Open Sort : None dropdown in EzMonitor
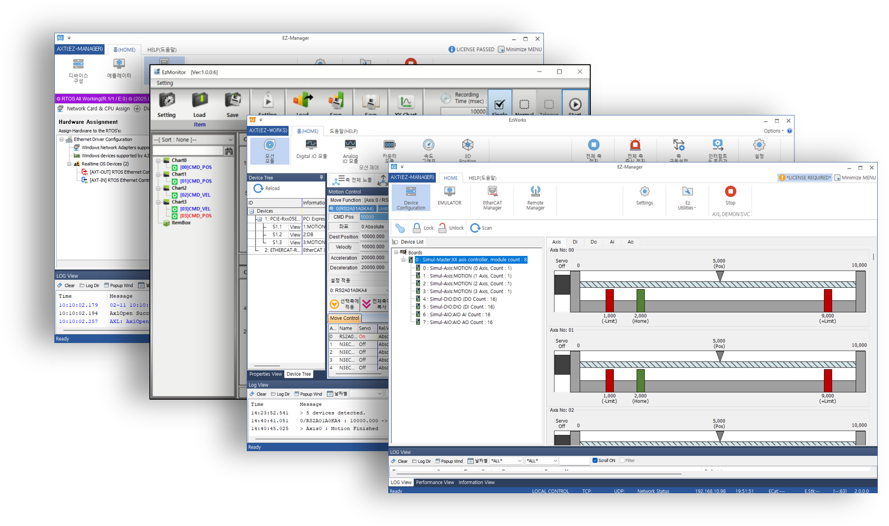The image size is (889, 526). tap(193, 140)
